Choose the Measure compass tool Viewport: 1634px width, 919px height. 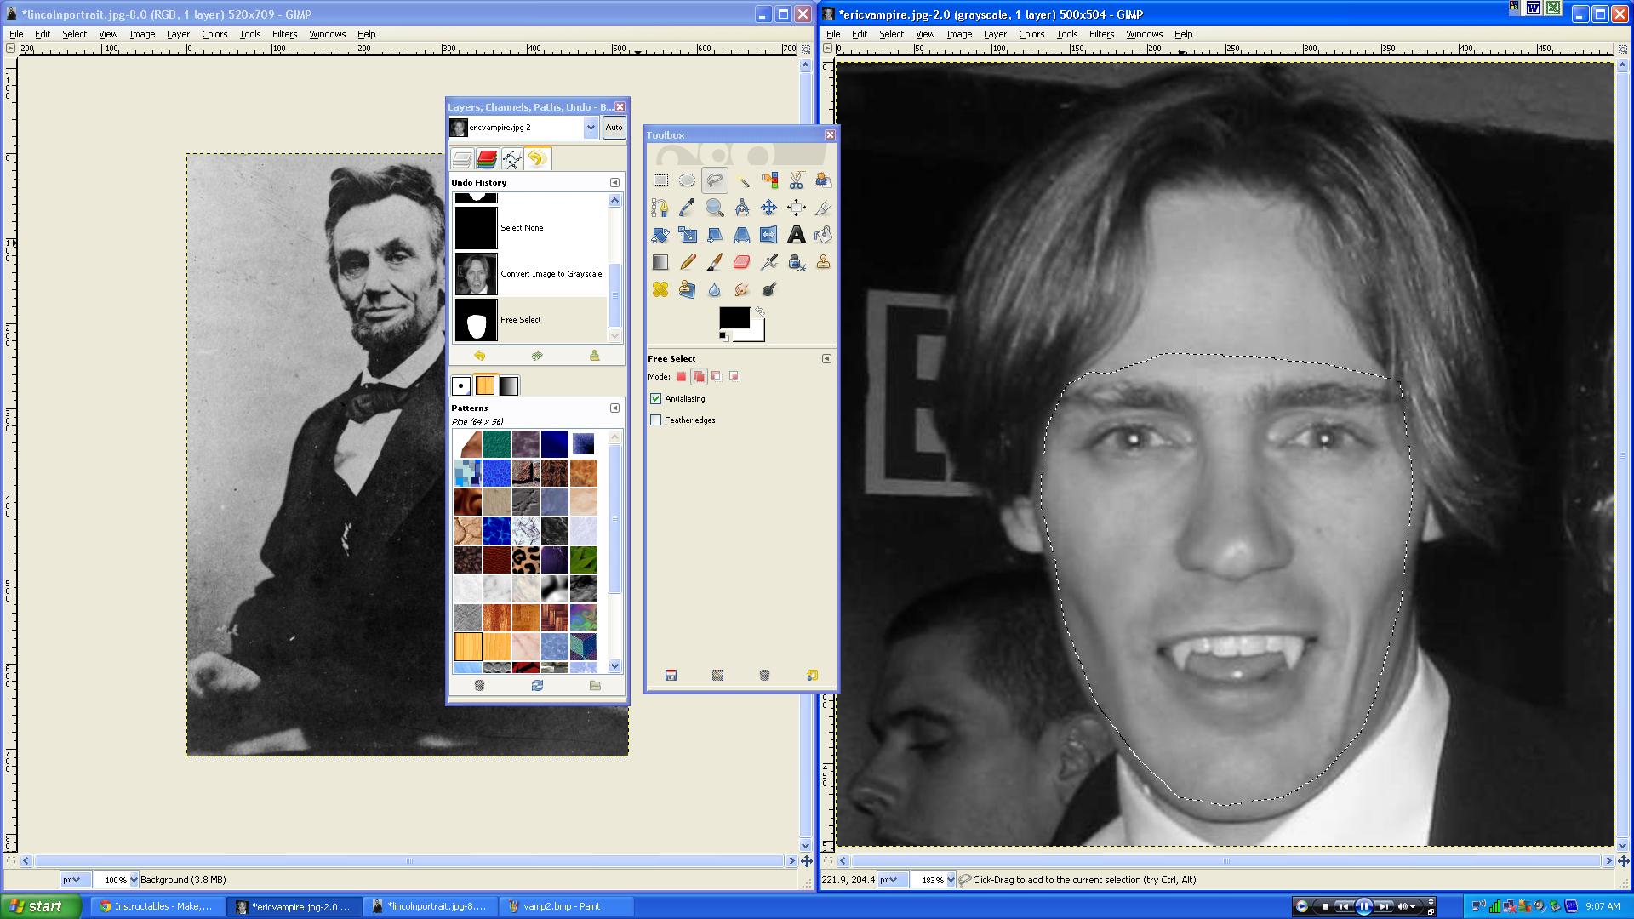(x=742, y=208)
